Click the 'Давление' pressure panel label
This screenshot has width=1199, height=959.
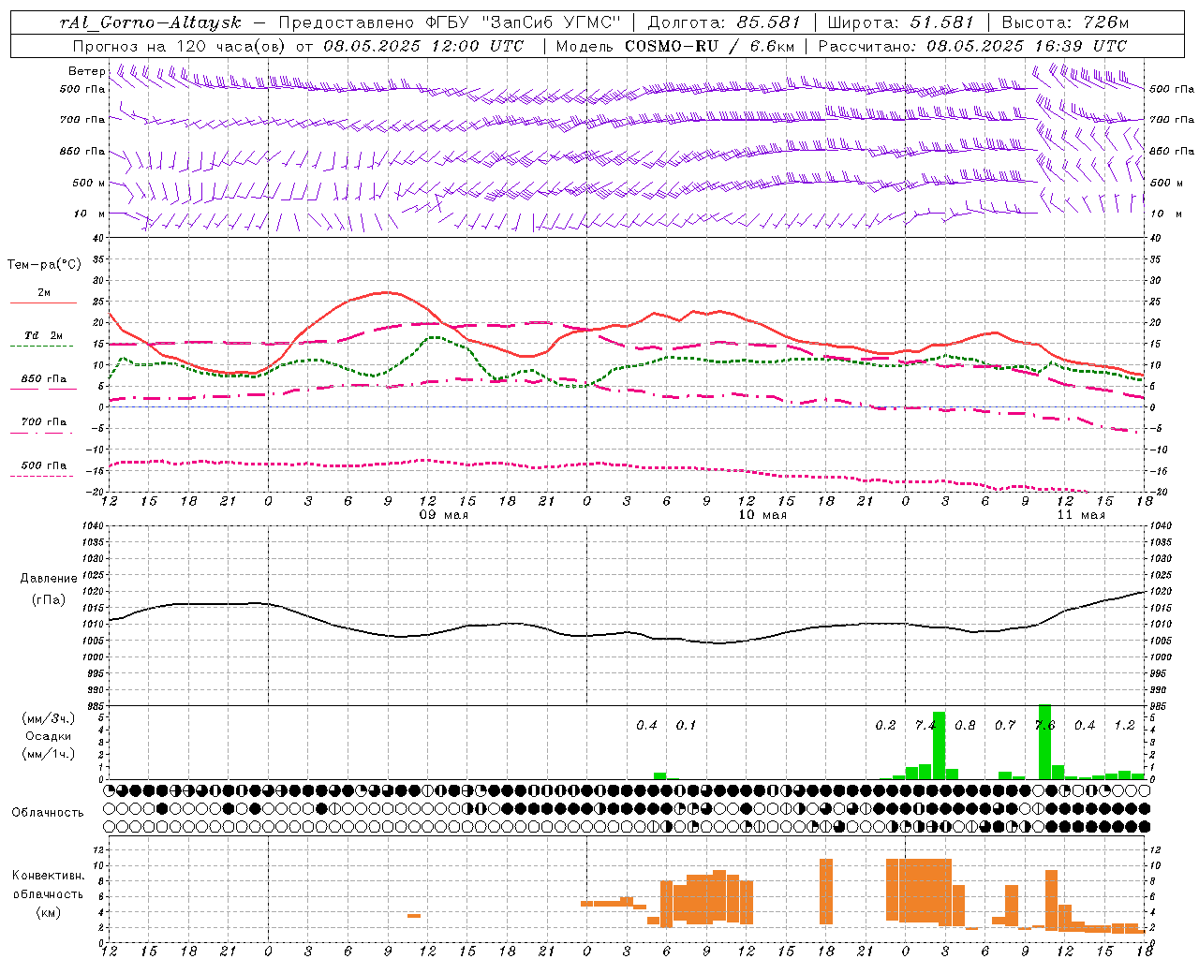pos(49,578)
